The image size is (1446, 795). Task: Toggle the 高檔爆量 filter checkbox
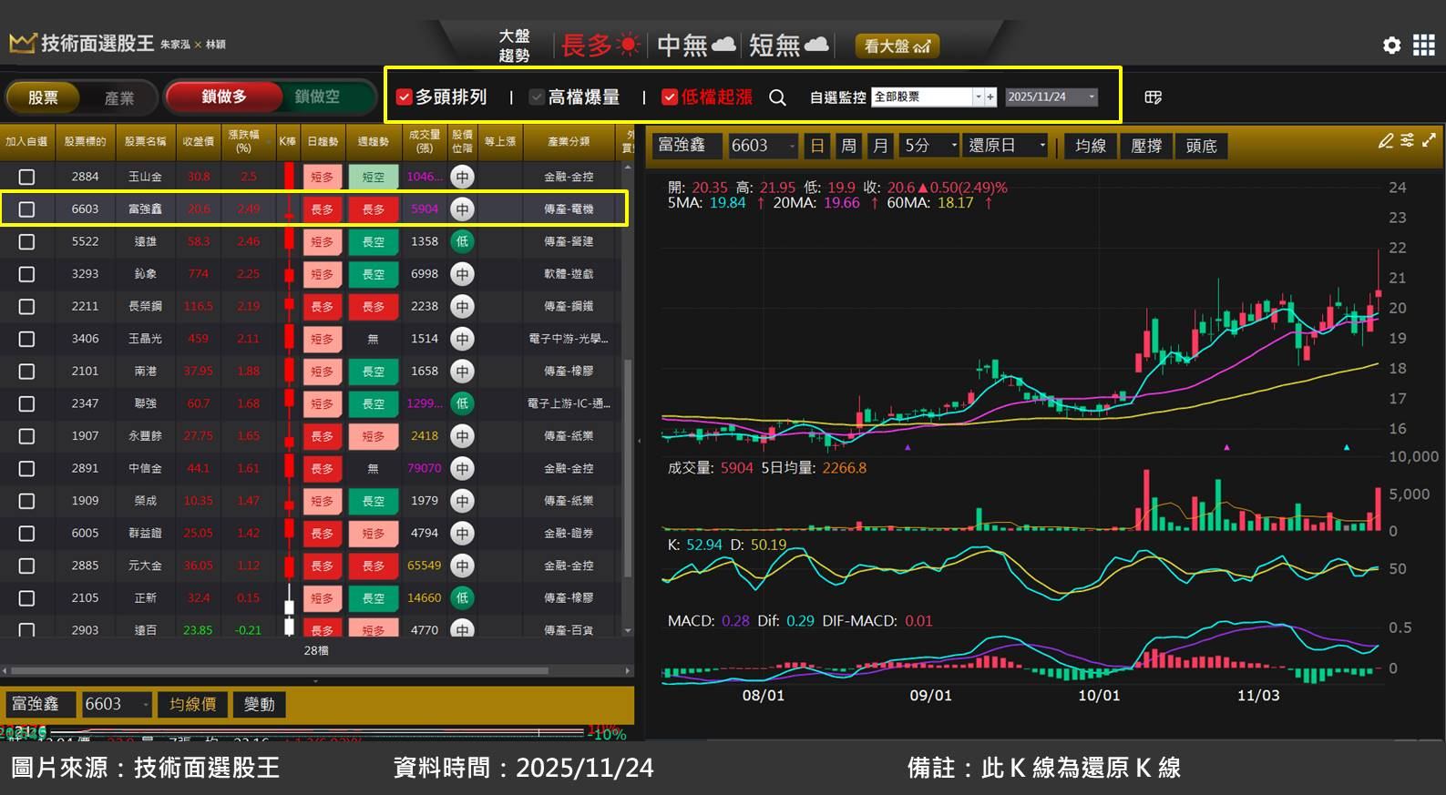tap(537, 97)
